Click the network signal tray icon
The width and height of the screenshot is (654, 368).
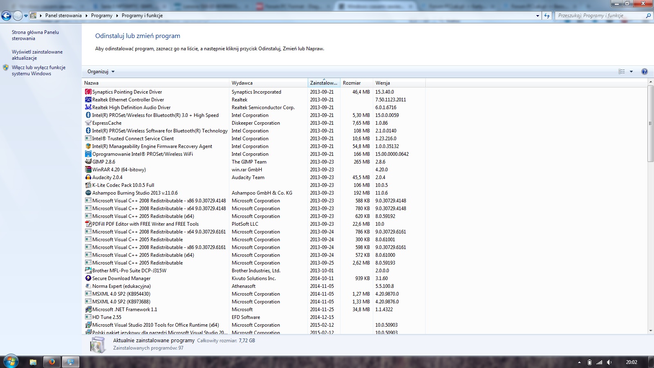(x=599, y=362)
